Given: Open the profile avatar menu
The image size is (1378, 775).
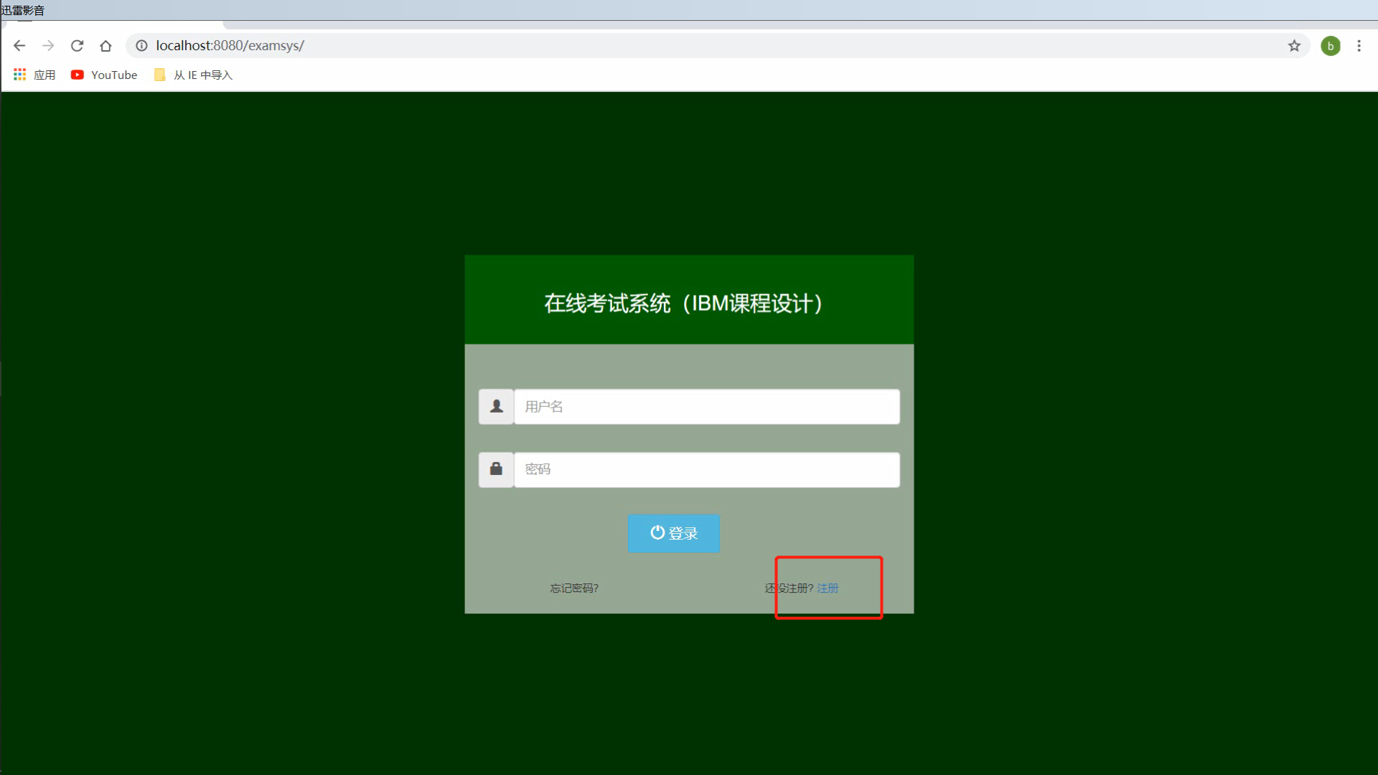Looking at the screenshot, I should point(1330,46).
